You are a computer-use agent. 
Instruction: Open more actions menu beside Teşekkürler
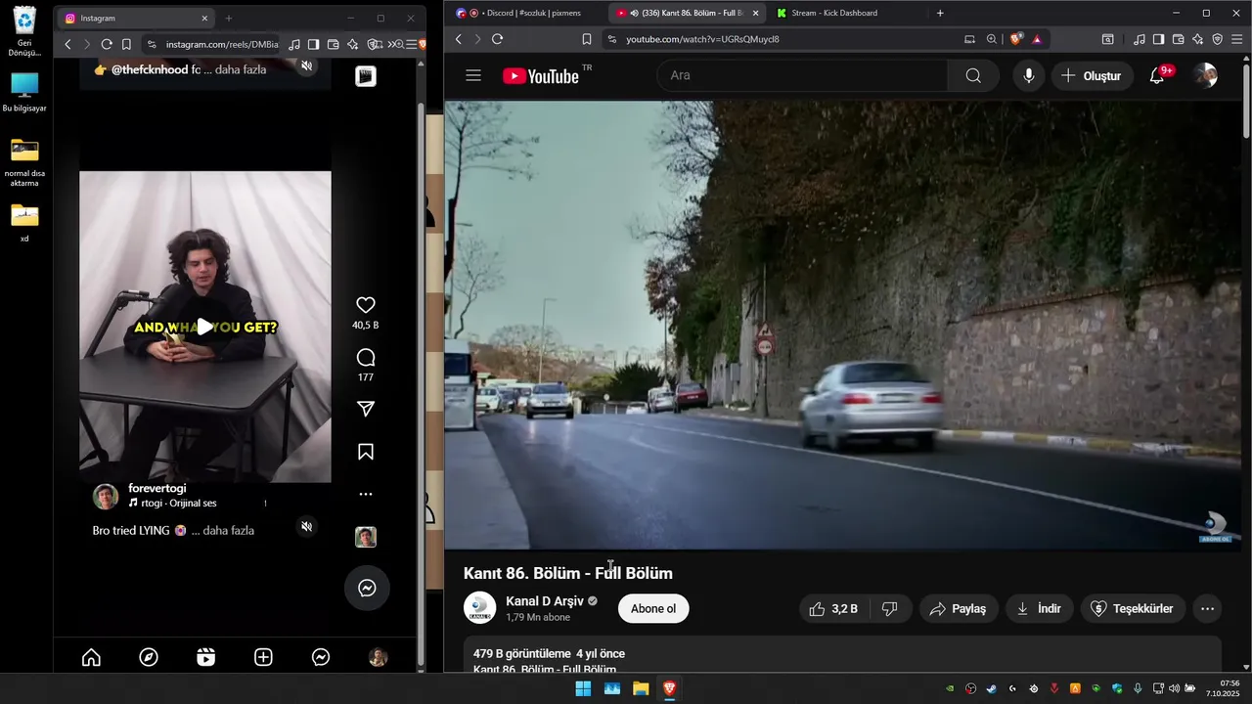pos(1207,608)
